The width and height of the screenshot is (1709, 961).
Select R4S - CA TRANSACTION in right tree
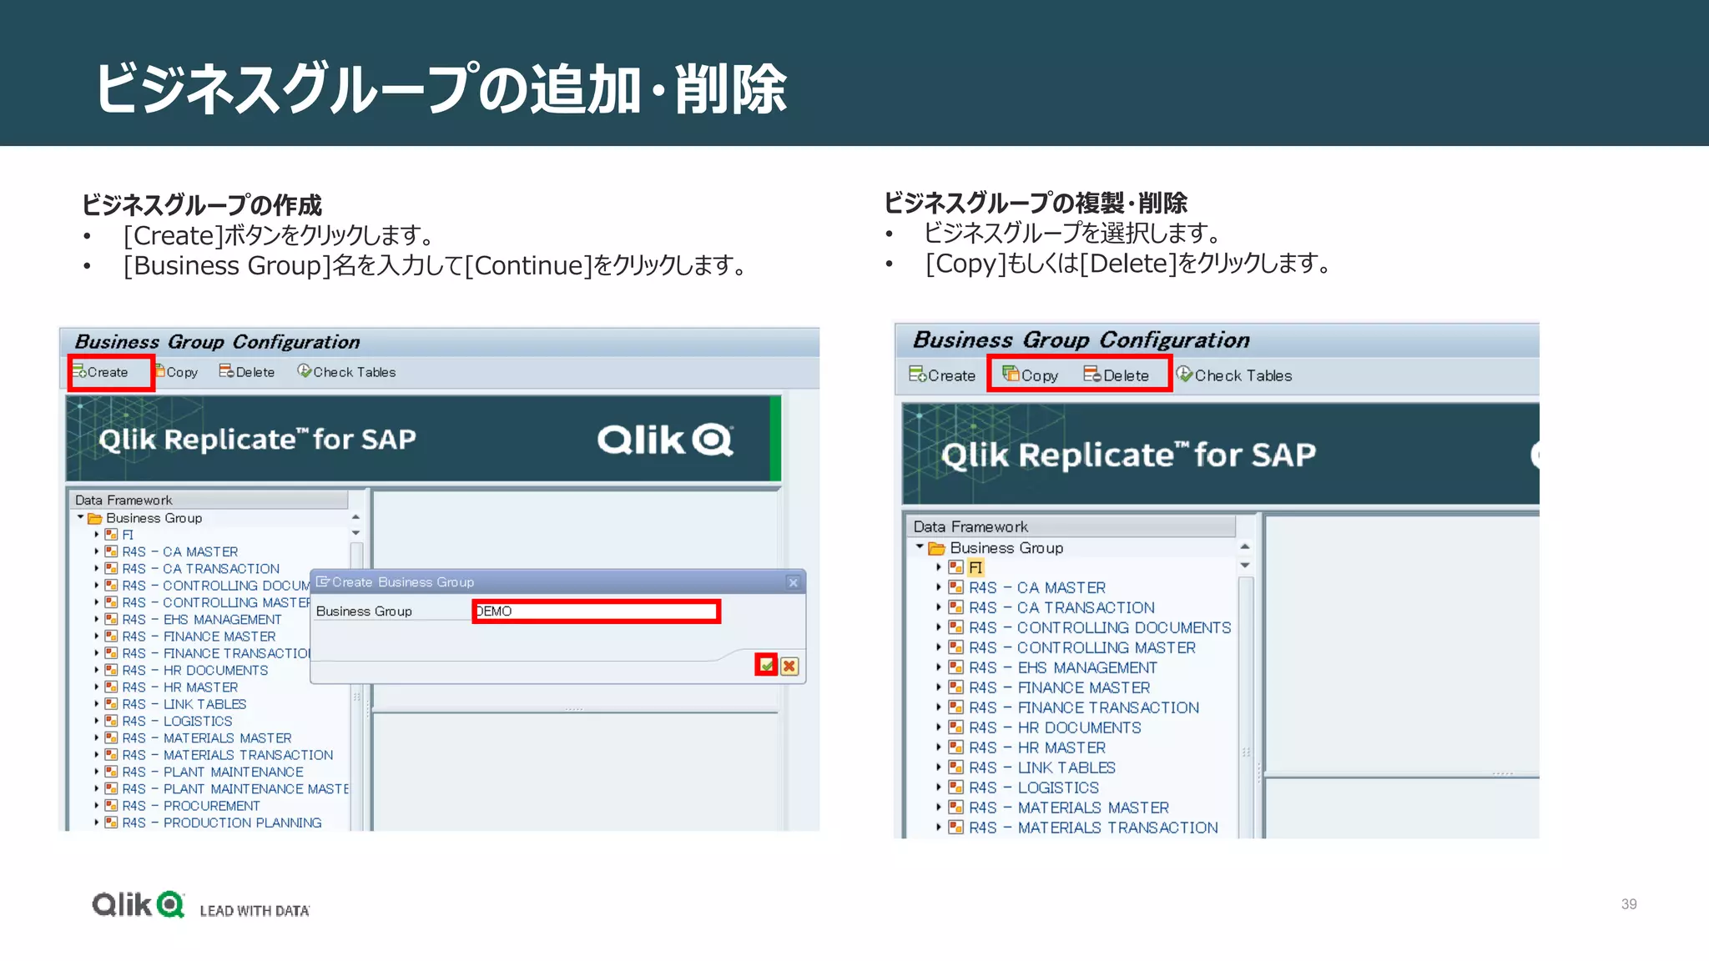(x=1062, y=607)
